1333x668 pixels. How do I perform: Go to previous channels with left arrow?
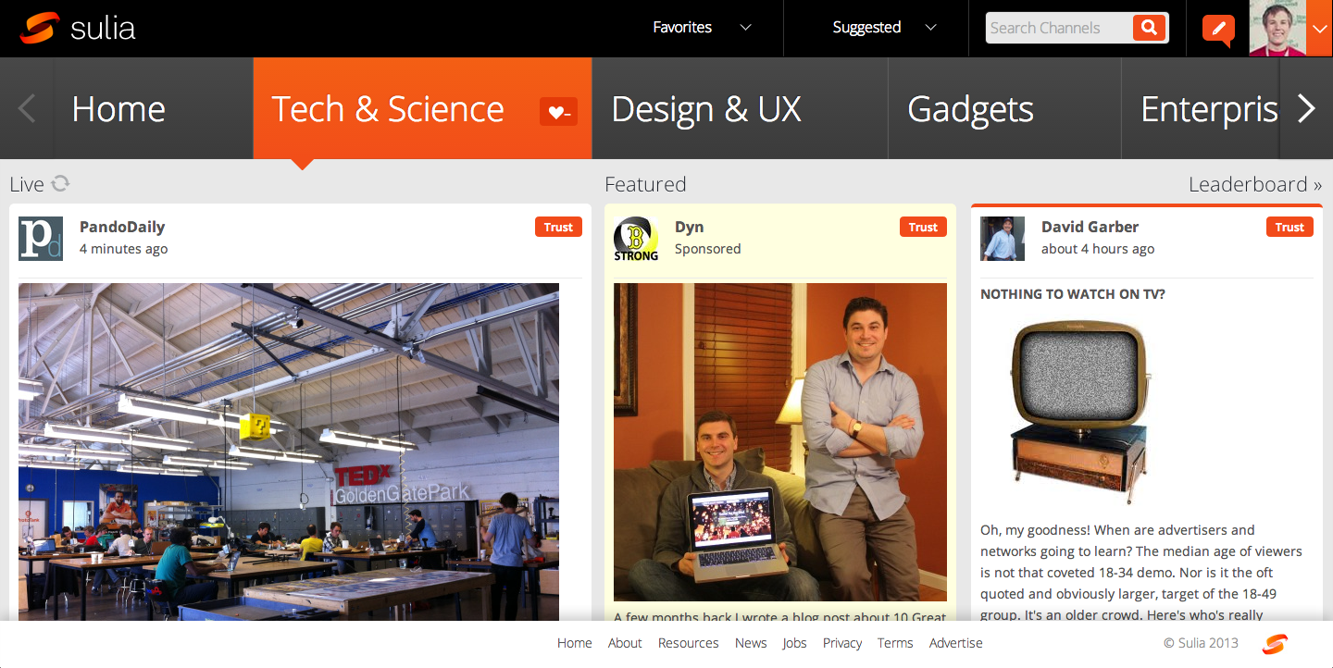coord(27,108)
